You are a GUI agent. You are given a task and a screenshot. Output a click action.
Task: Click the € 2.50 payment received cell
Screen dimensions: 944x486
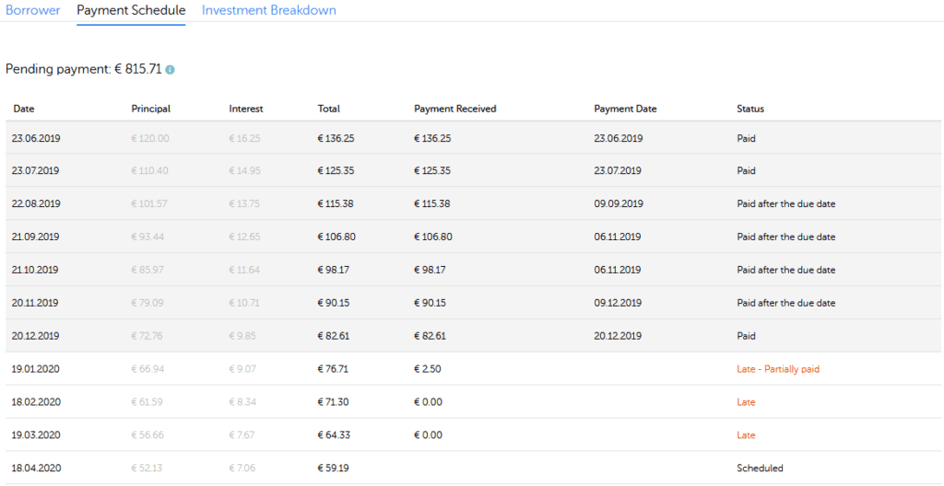coord(428,369)
